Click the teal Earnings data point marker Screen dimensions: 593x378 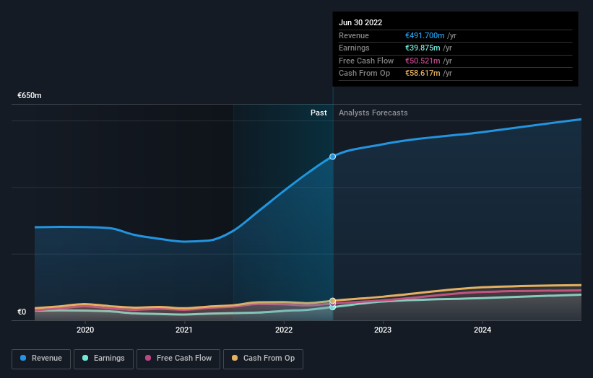coord(332,307)
